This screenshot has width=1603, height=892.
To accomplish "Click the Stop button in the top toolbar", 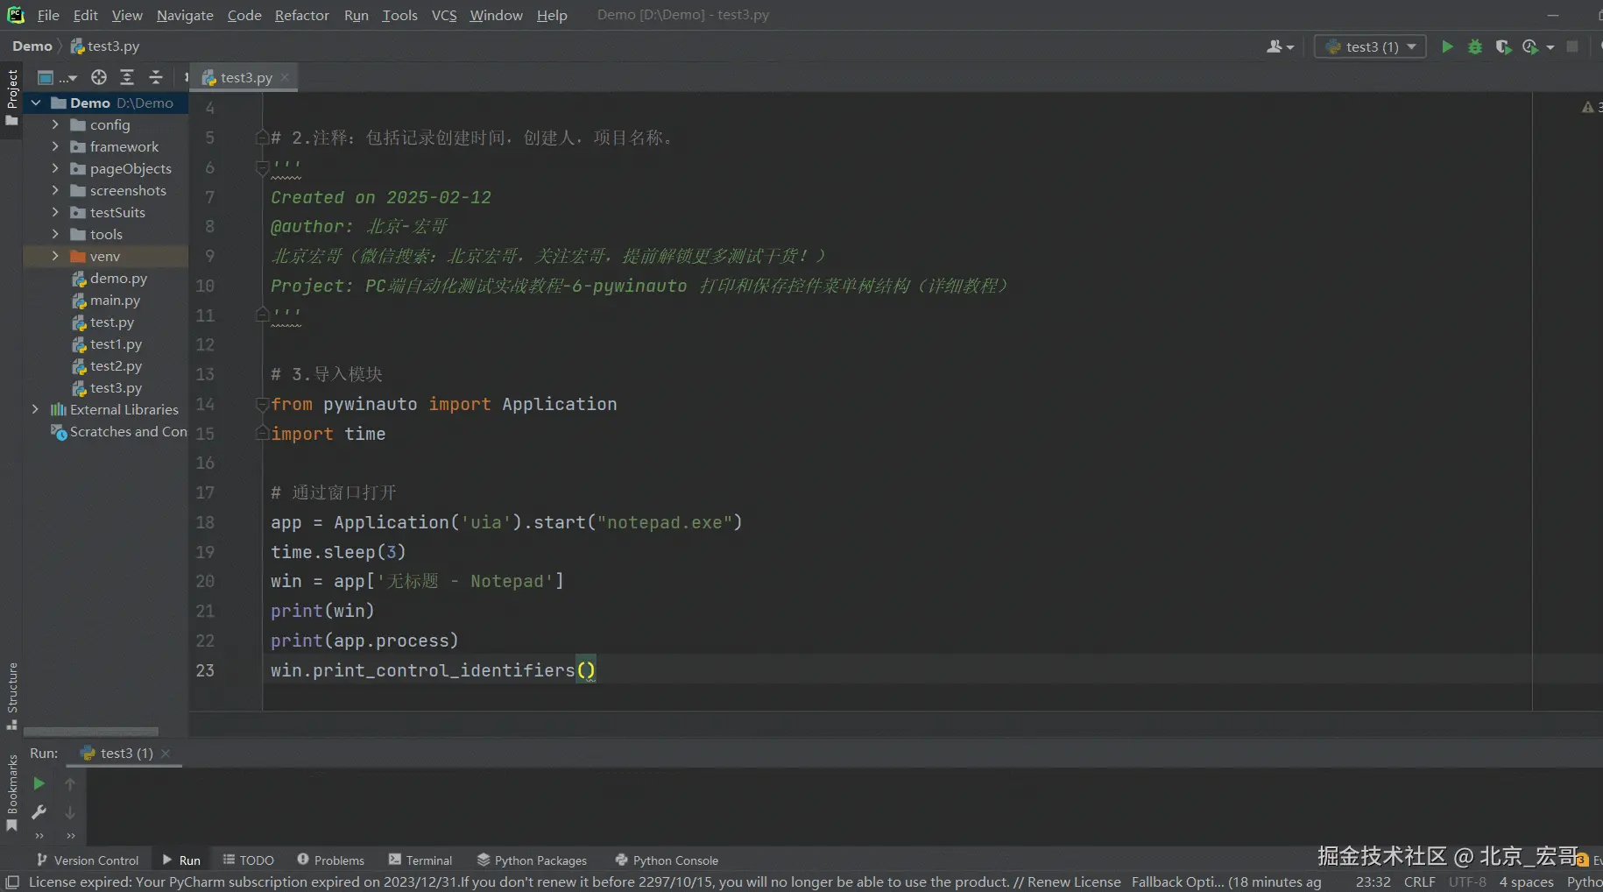I will pos(1572,46).
